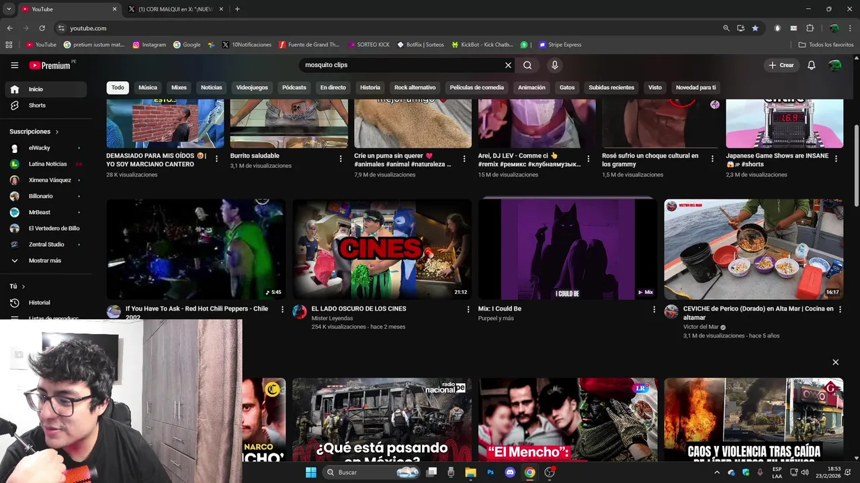Screen dimensions: 860x483
Task: Open the Victor del Mar channel name
Action: pyautogui.click(x=701, y=327)
